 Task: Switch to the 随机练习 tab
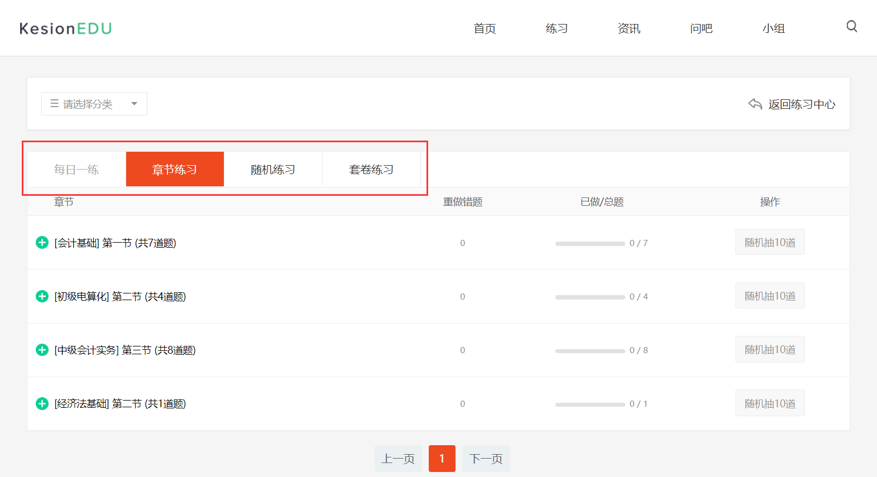[x=273, y=170]
